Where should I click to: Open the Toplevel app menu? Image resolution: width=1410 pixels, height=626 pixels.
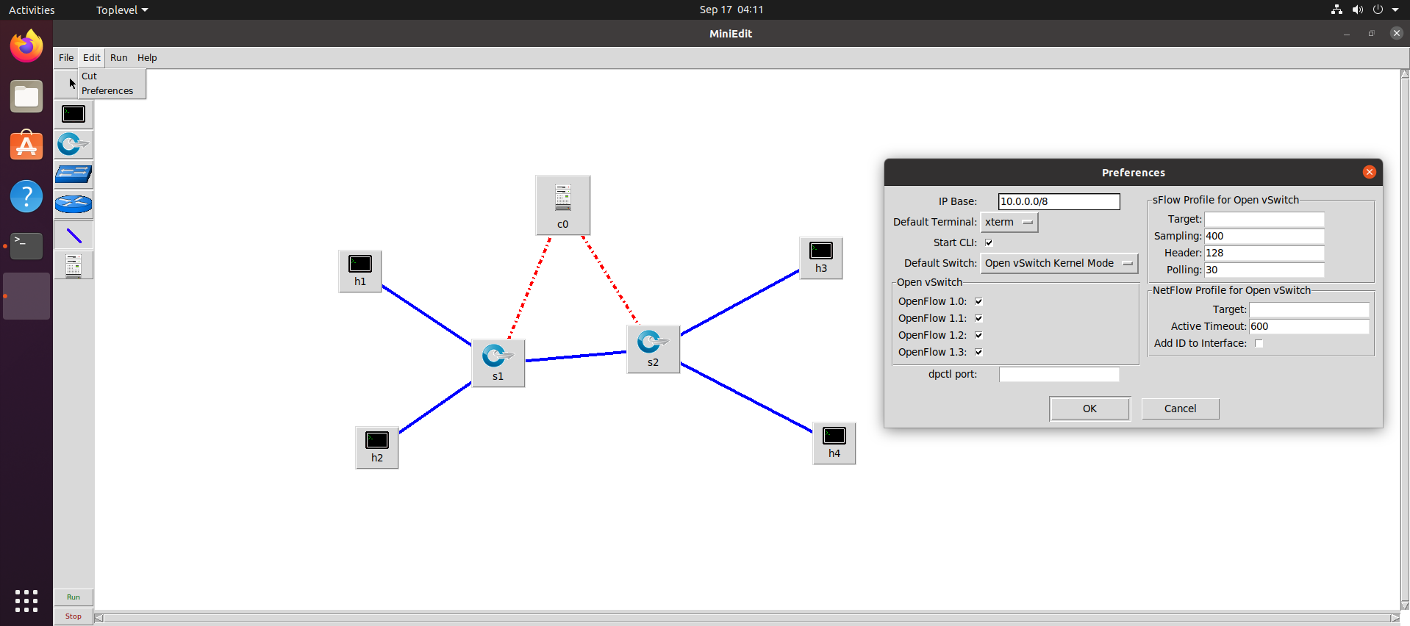tap(122, 10)
